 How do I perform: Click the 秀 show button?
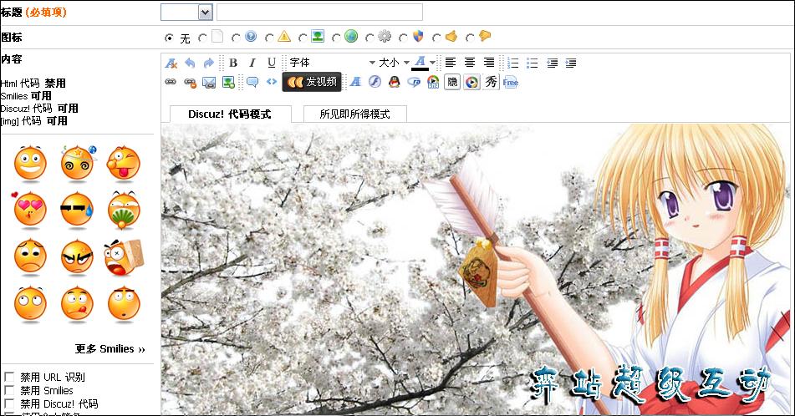(x=491, y=82)
